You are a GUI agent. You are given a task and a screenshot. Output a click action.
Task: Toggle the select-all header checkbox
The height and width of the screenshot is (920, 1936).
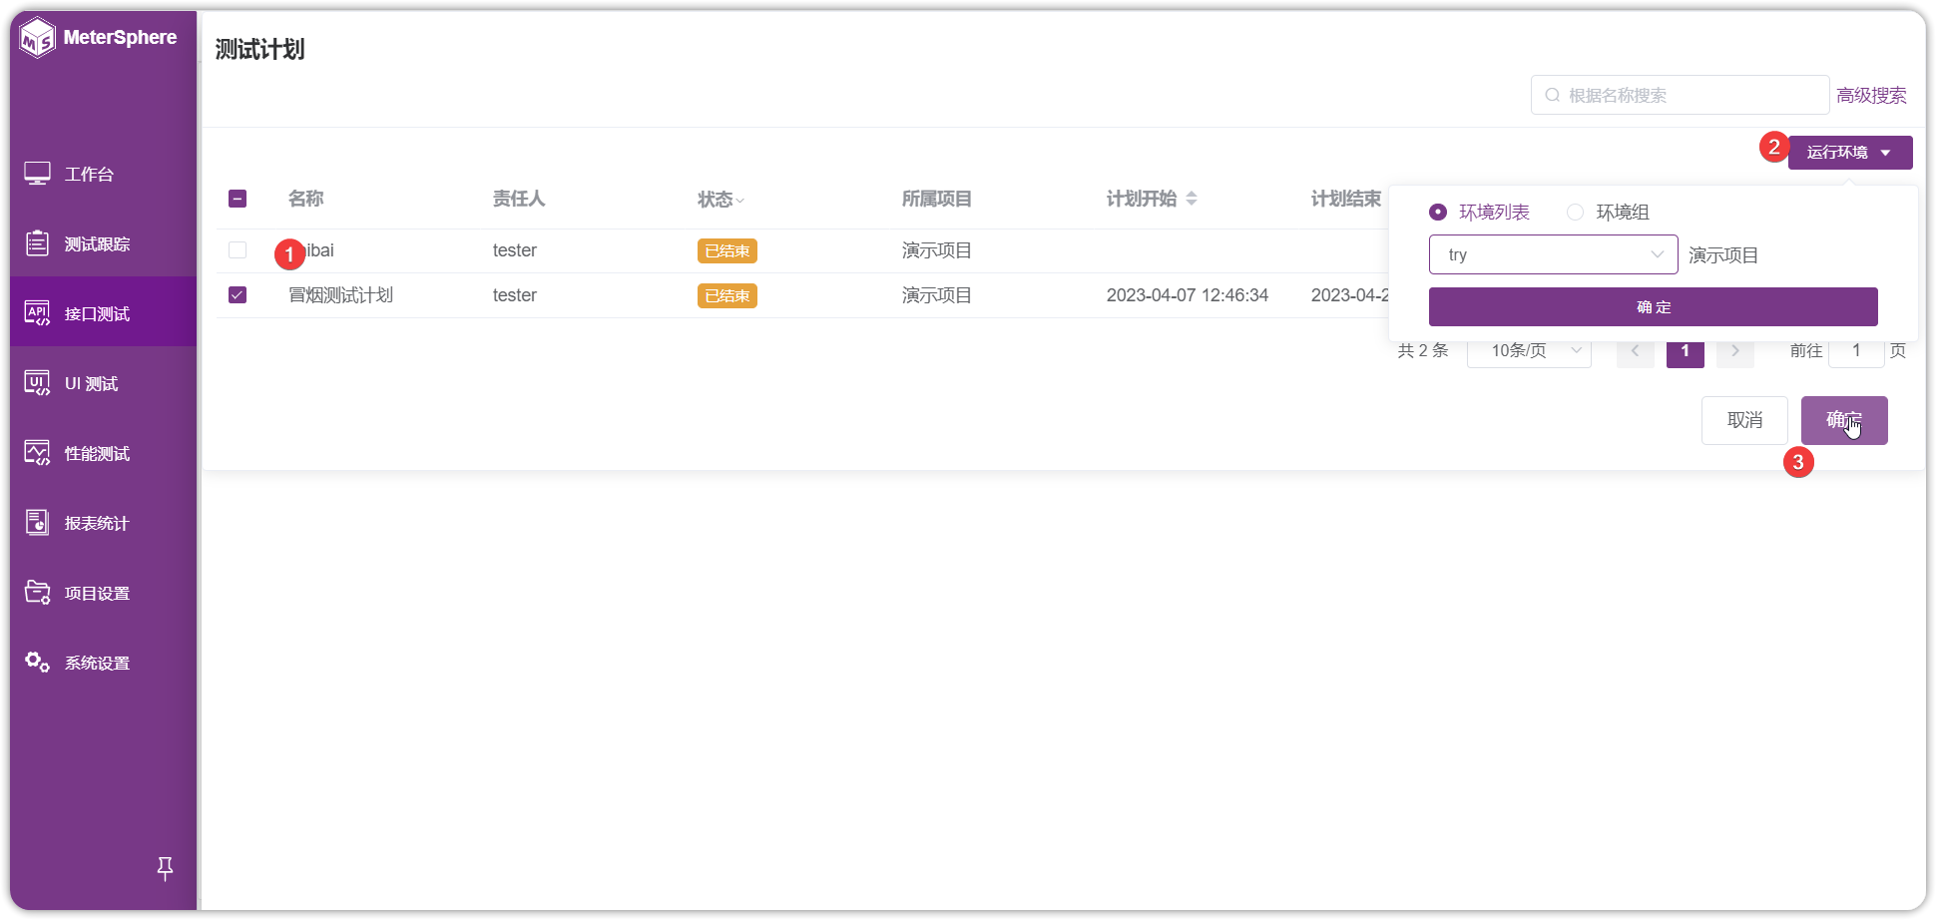(x=238, y=199)
